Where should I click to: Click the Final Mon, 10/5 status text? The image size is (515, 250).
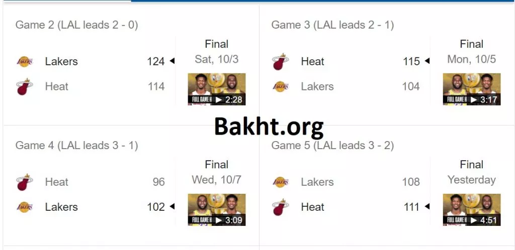(472, 52)
